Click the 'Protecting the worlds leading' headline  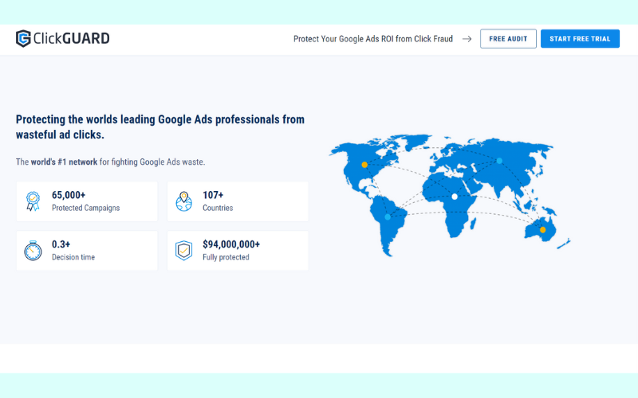(x=160, y=127)
